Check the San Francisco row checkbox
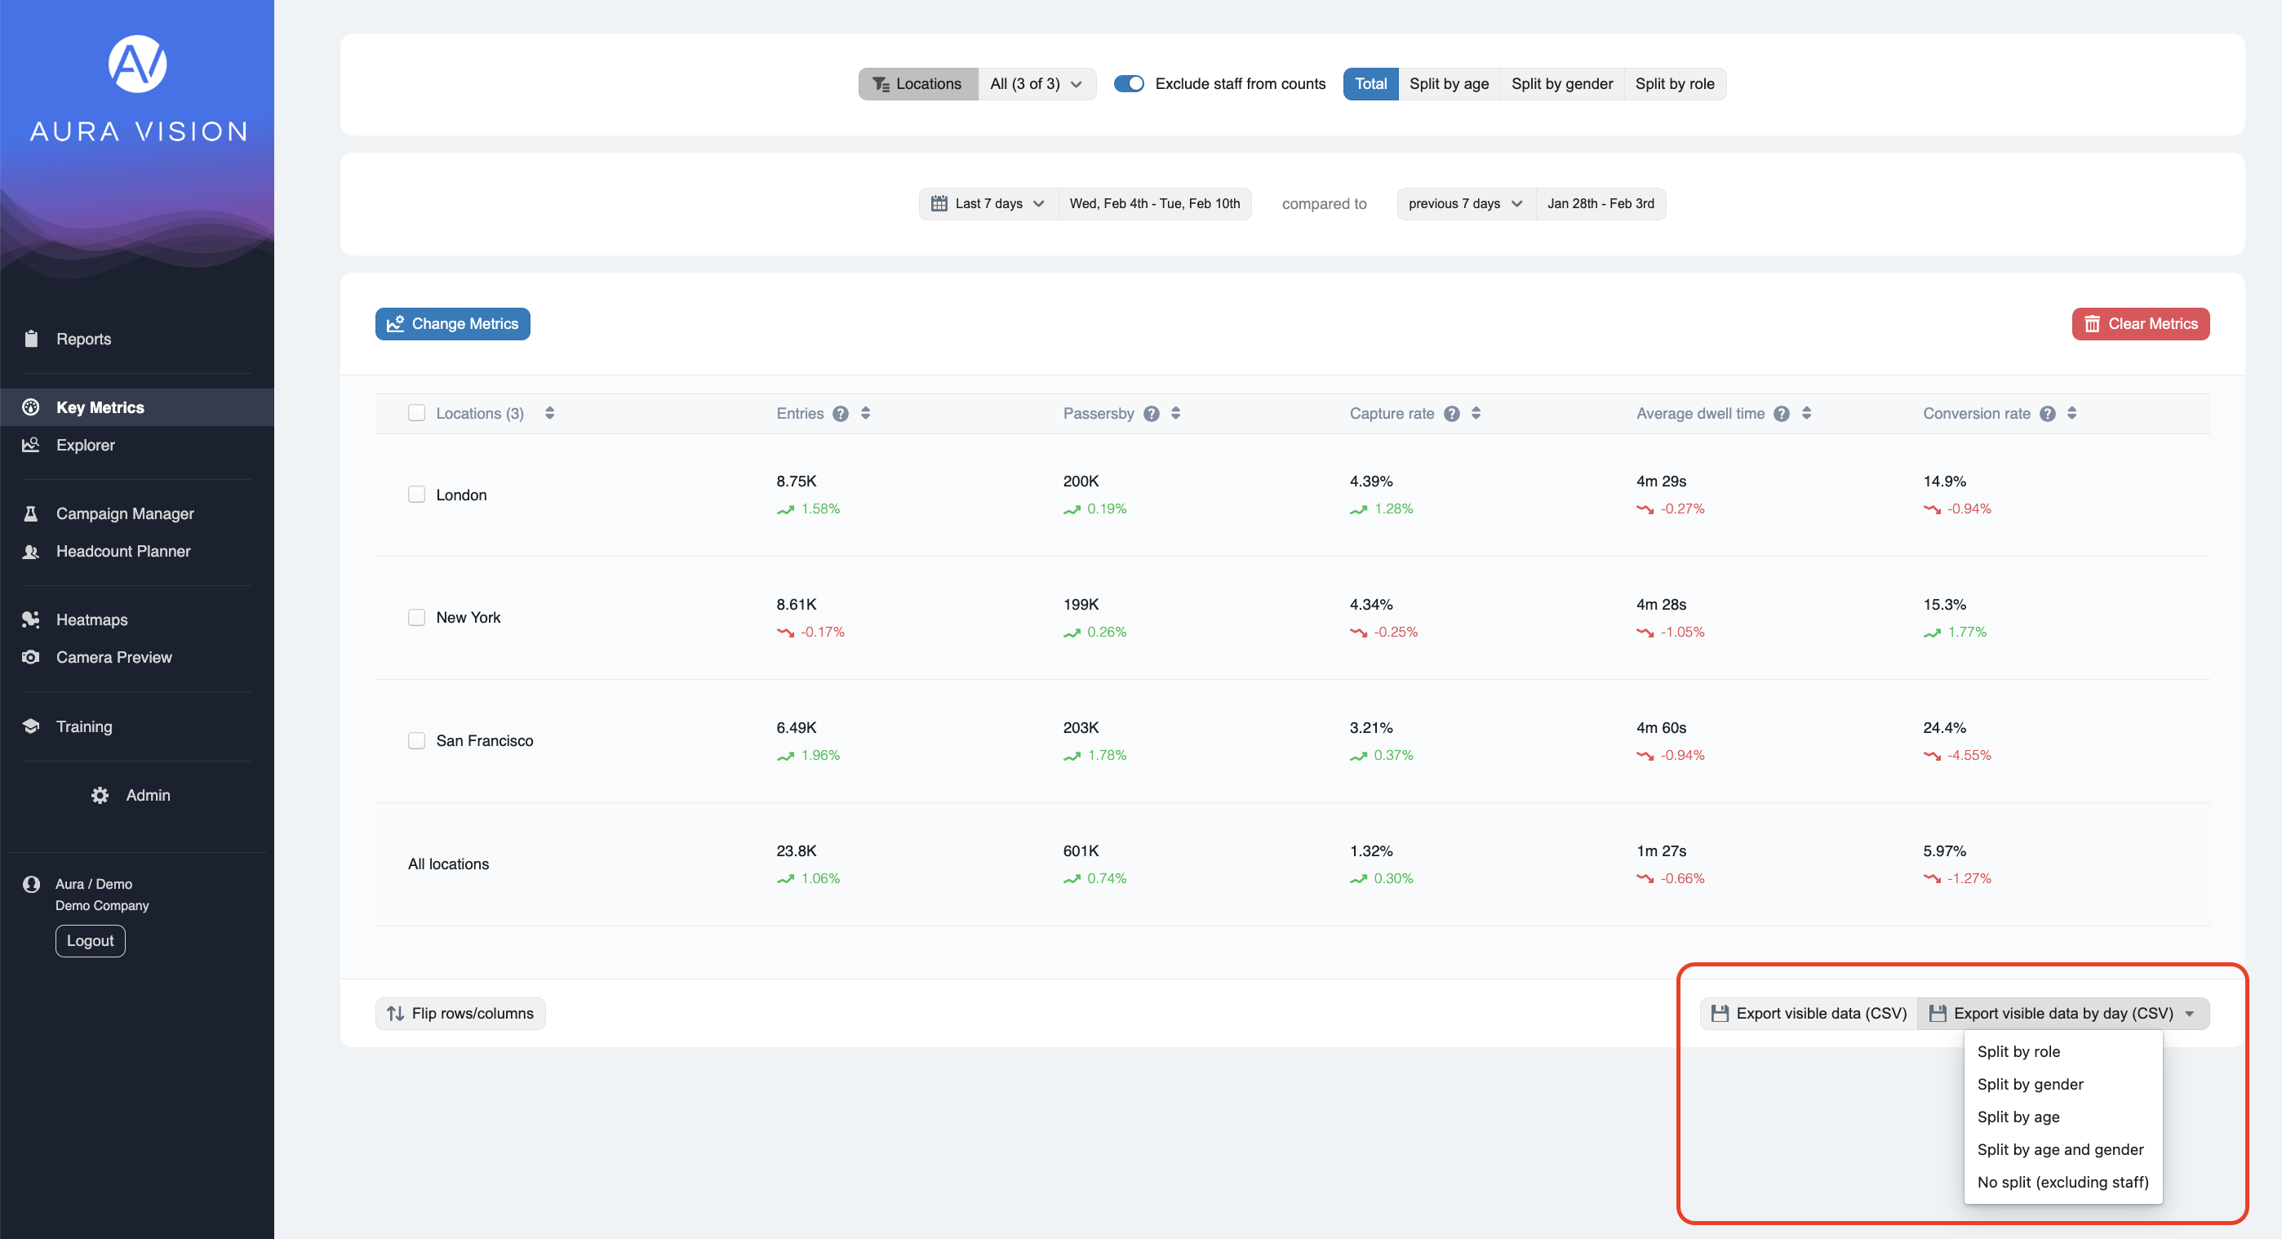This screenshot has height=1239, width=2282. 416,740
